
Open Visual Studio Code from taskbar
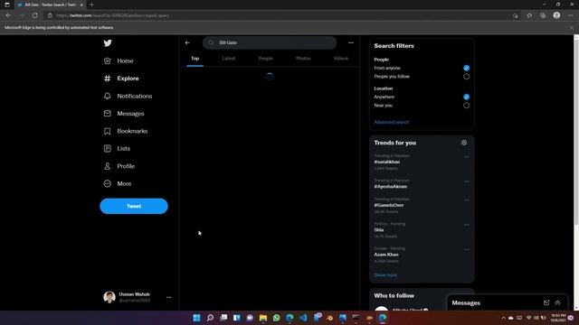coord(303,318)
